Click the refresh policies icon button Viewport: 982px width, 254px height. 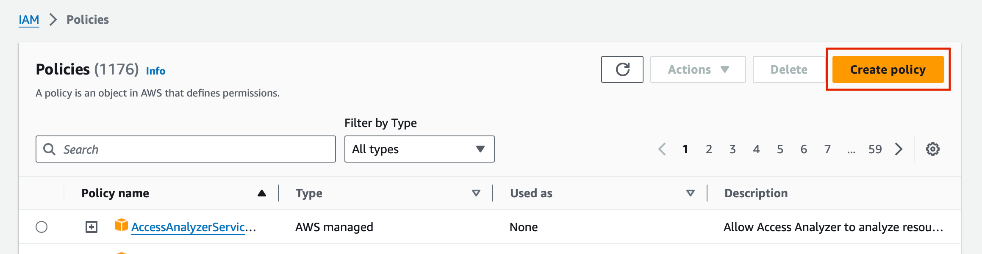coord(622,69)
